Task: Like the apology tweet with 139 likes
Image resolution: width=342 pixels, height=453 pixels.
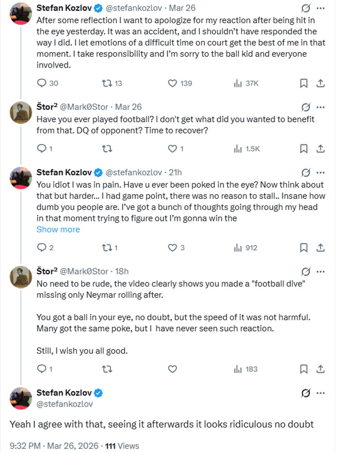Action: [173, 83]
